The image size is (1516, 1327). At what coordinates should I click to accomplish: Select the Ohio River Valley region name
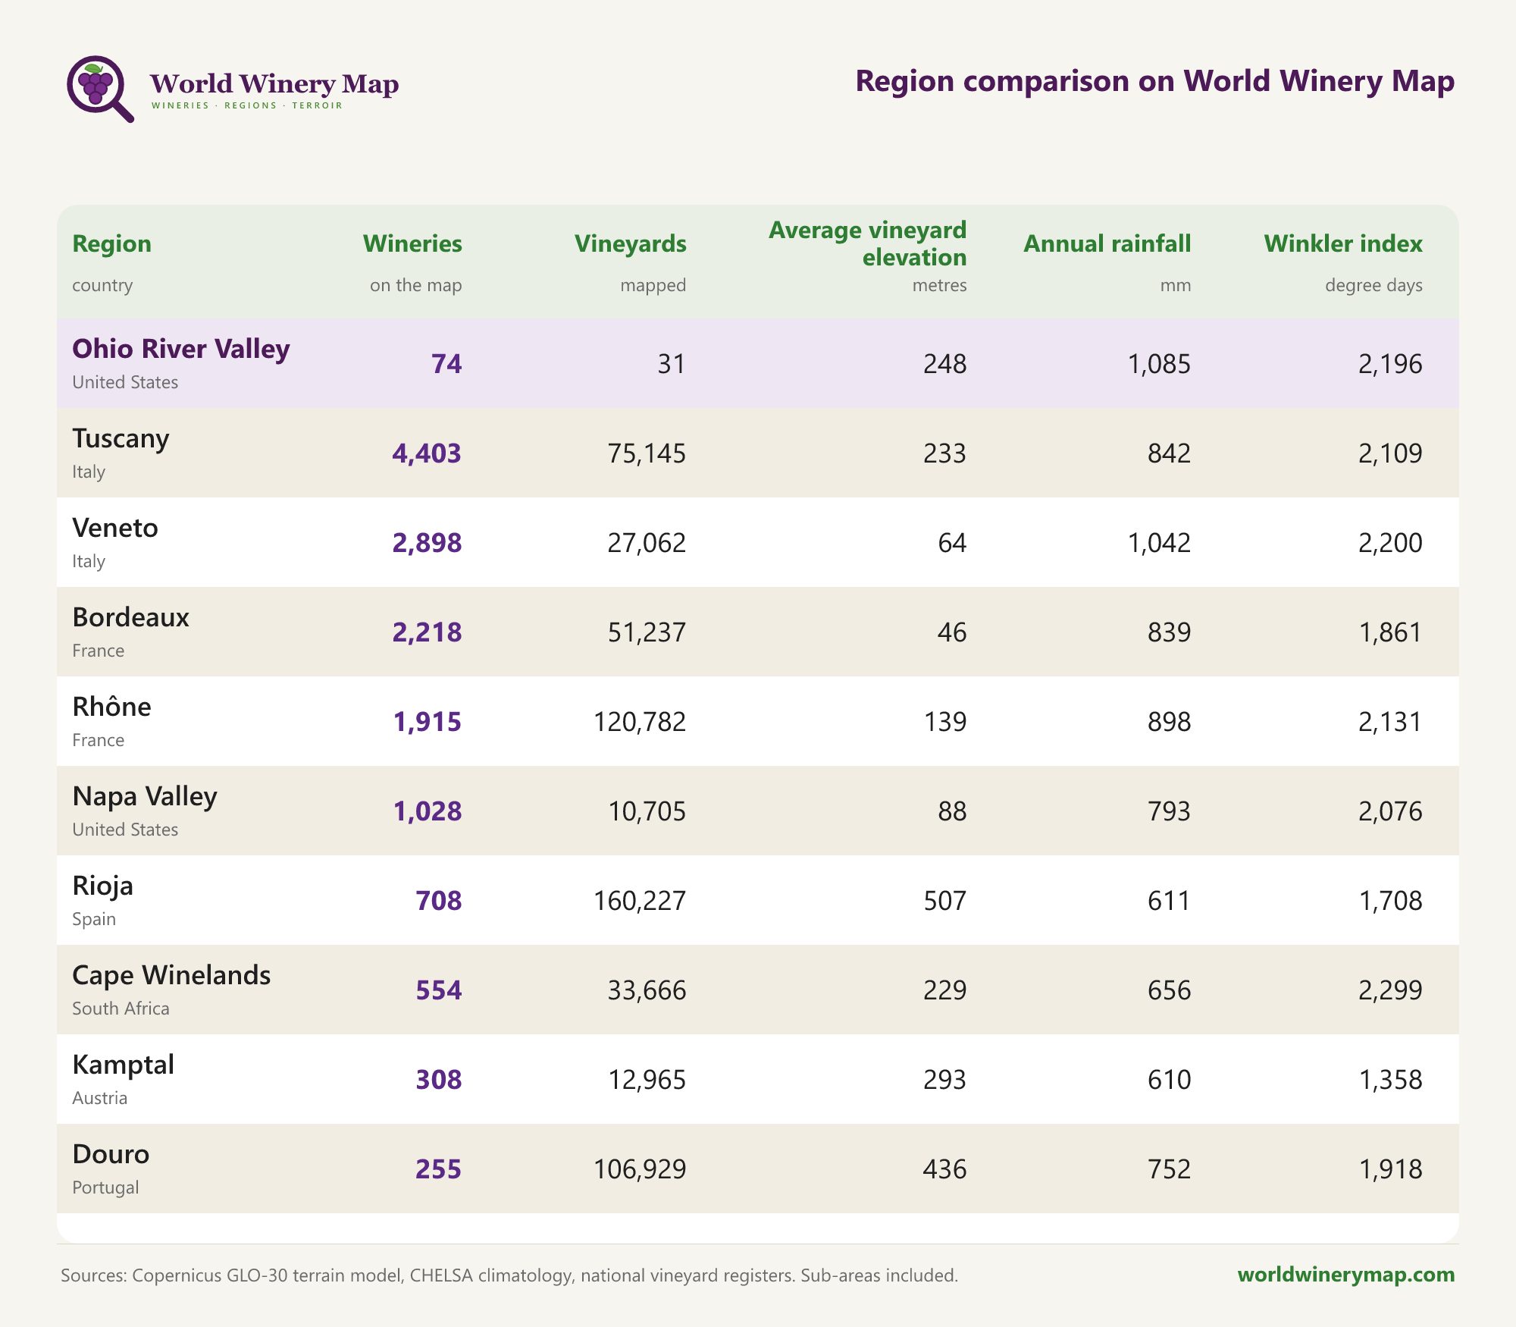[181, 349]
